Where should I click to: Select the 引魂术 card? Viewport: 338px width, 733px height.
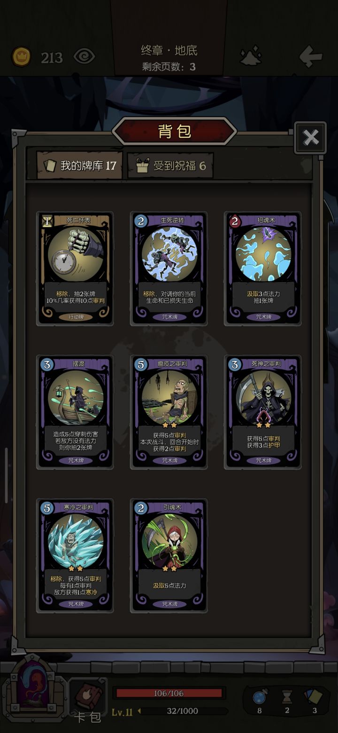click(169, 556)
